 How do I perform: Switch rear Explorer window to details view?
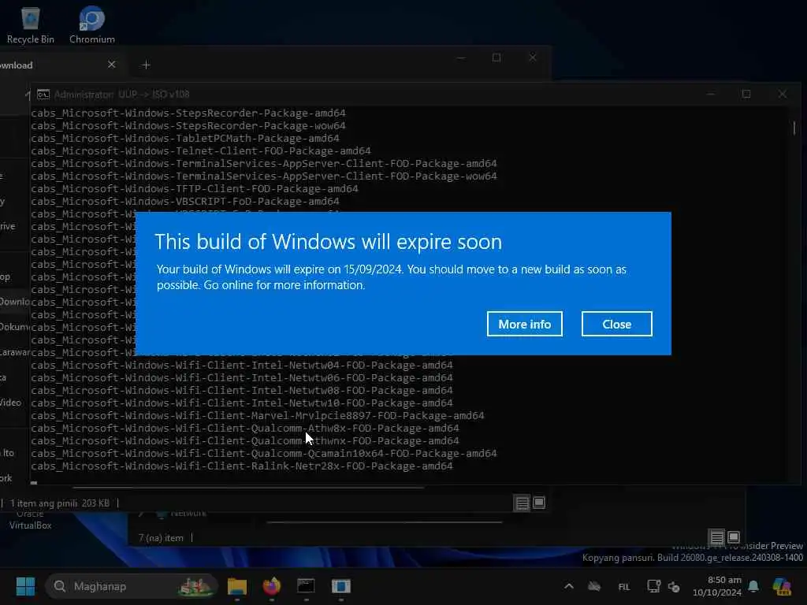717,537
